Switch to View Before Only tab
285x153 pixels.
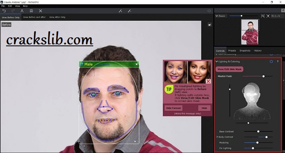11,17
